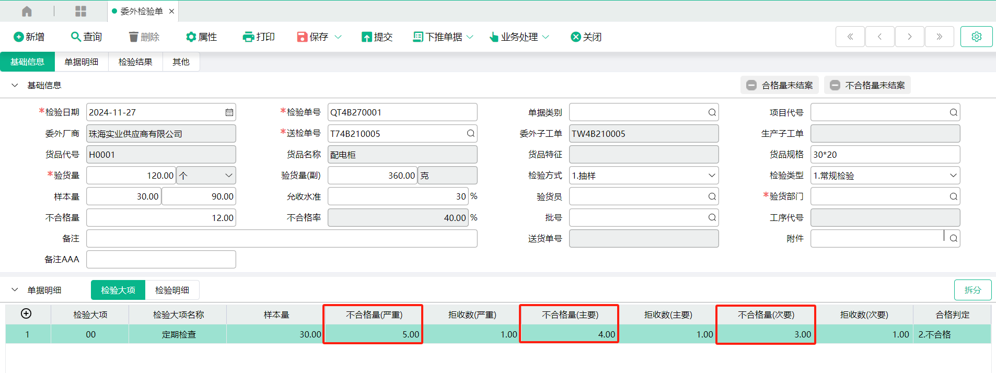Collapse the 基础信息 section
Viewport: 996px width, 373px height.
pos(15,85)
